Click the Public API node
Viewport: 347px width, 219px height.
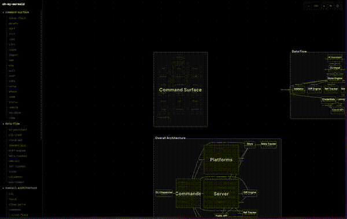click(222, 216)
